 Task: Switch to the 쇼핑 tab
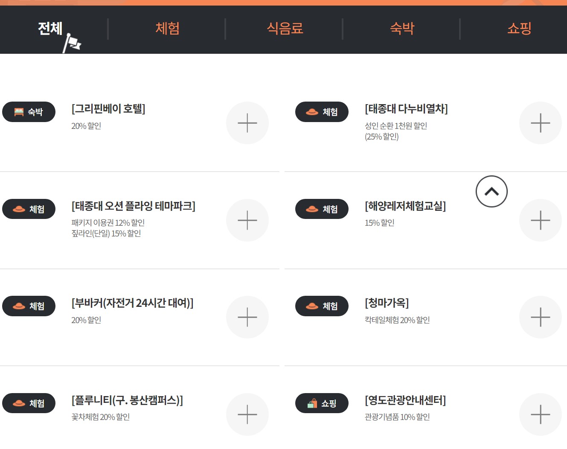(x=519, y=28)
